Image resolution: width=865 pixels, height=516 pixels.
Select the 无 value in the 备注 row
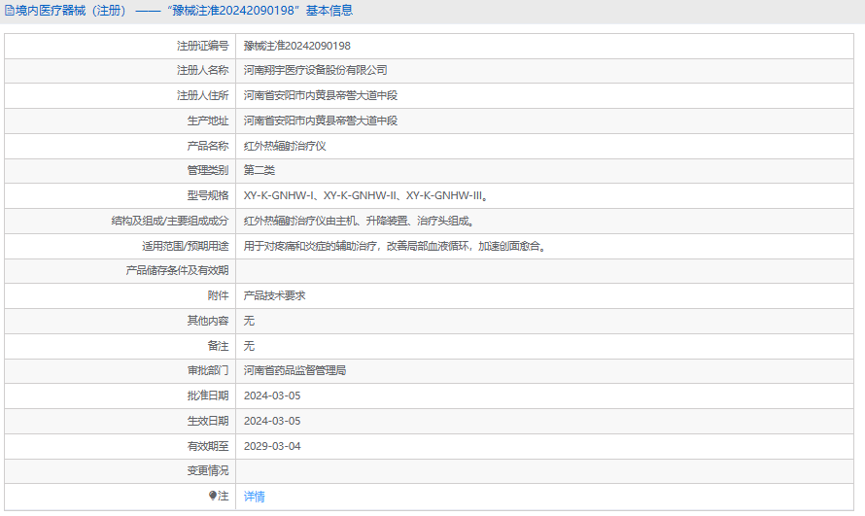249,346
